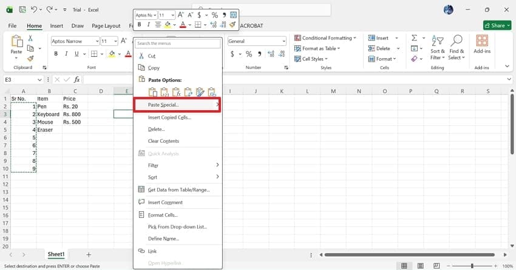
Task: Open Cell Styles dropdown
Action: tap(311, 59)
